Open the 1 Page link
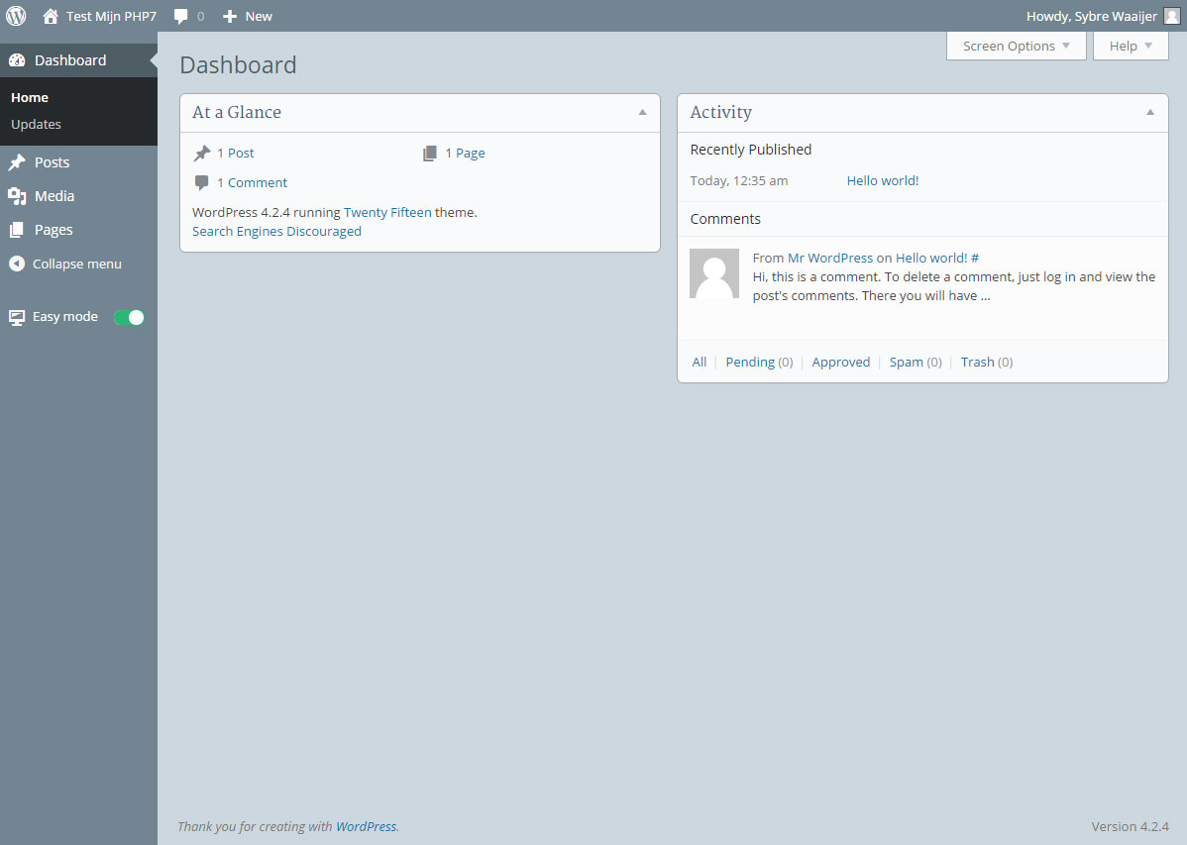 tap(465, 153)
